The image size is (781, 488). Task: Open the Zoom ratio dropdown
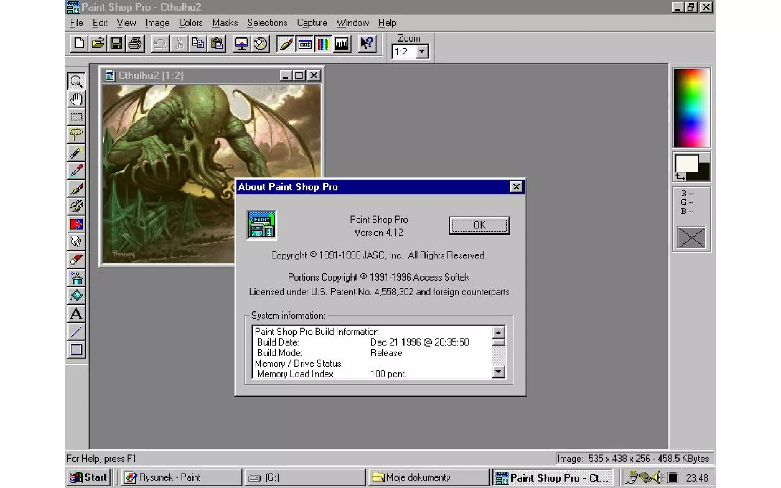click(x=422, y=51)
